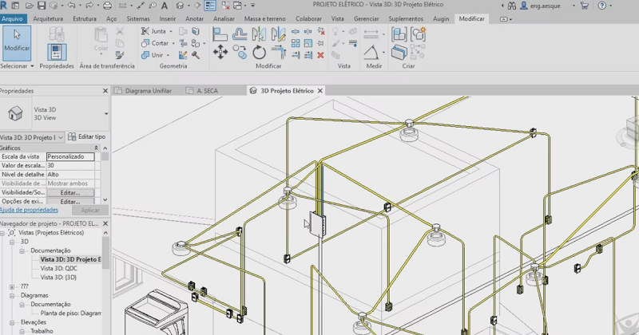
Task: Expand the ??? tree node
Action: click(12, 286)
